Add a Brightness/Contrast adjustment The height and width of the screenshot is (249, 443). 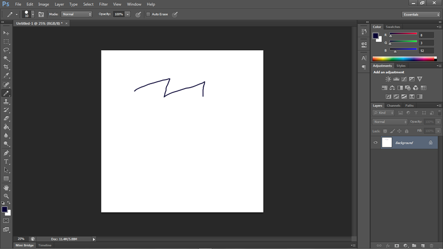(388, 79)
